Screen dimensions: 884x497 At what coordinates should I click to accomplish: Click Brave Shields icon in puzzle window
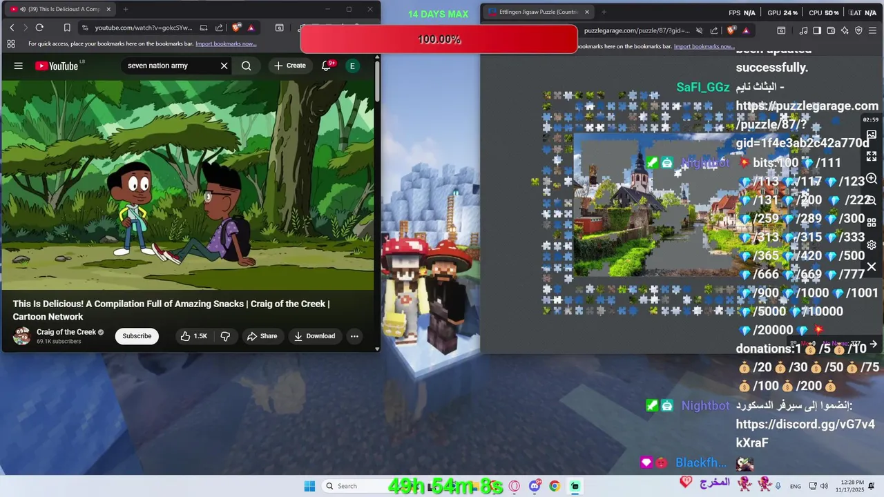(731, 30)
